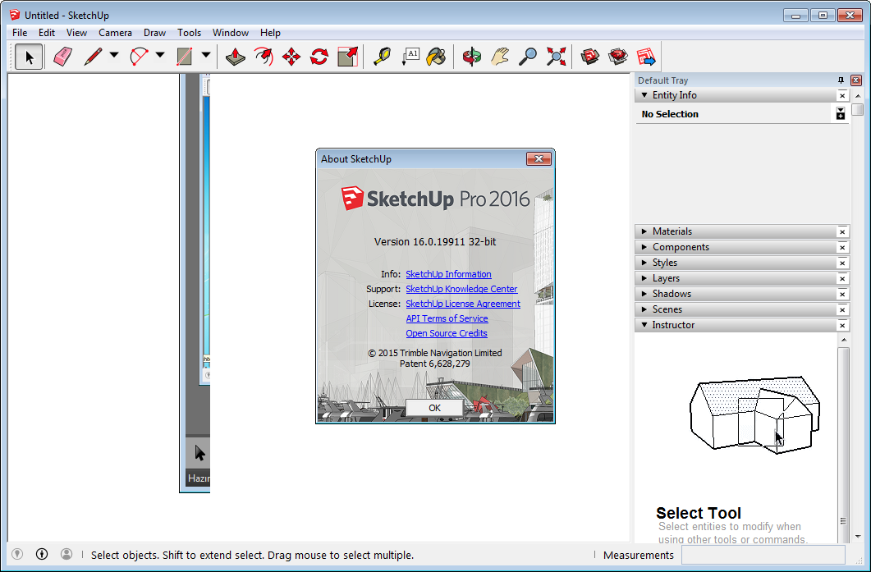
Task: Expand the Scenes panel
Action: click(x=644, y=309)
